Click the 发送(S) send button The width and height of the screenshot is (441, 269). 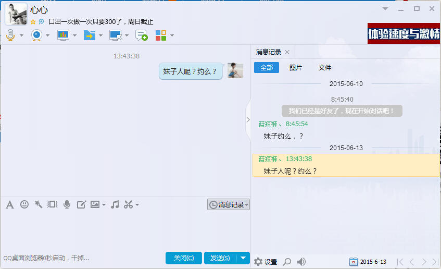(220, 258)
